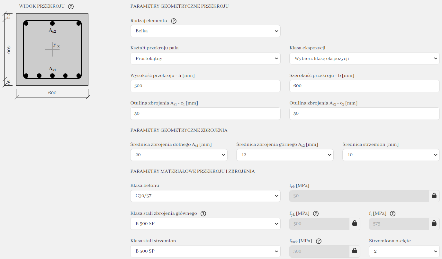Click help icon beside Rodzaj elementu
The width and height of the screenshot is (442, 259).
coord(174,21)
